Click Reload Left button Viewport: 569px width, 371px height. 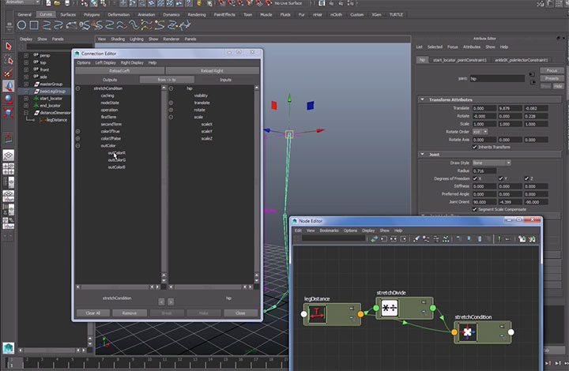pyautogui.click(x=120, y=71)
